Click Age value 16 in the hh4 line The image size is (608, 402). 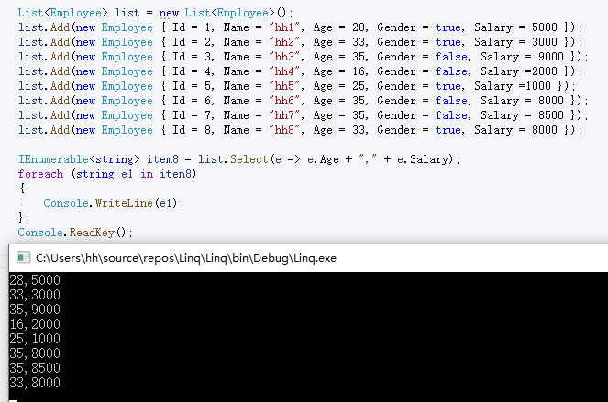[x=359, y=71]
